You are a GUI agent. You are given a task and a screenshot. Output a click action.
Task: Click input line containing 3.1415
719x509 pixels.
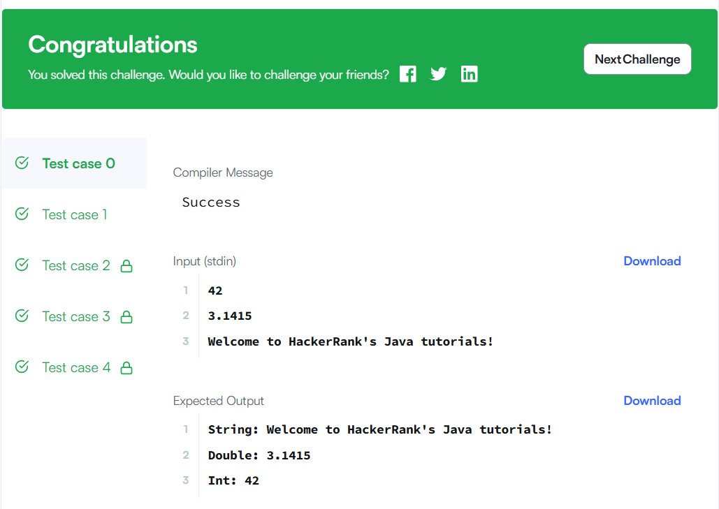[230, 316]
